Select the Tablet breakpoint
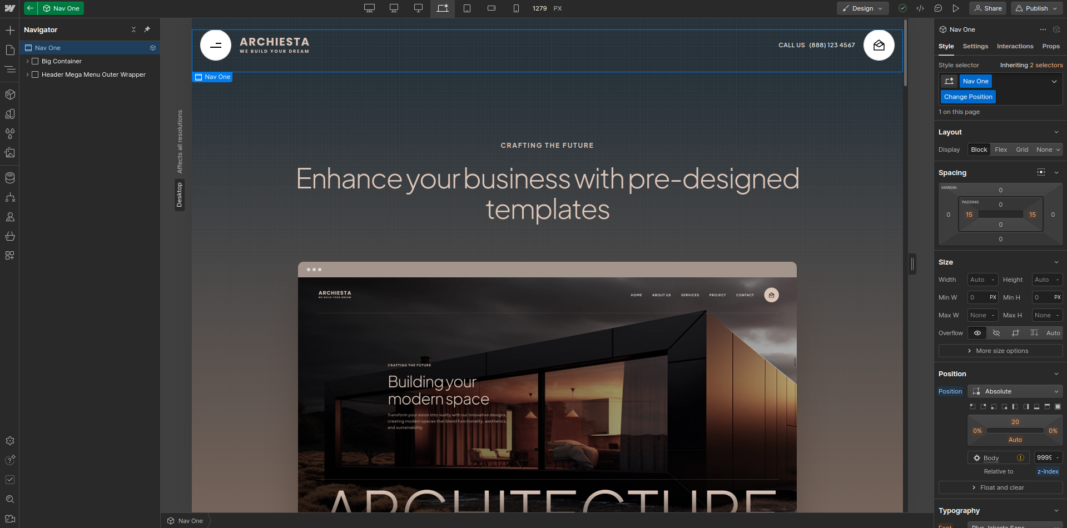1067x528 pixels. 467,8
